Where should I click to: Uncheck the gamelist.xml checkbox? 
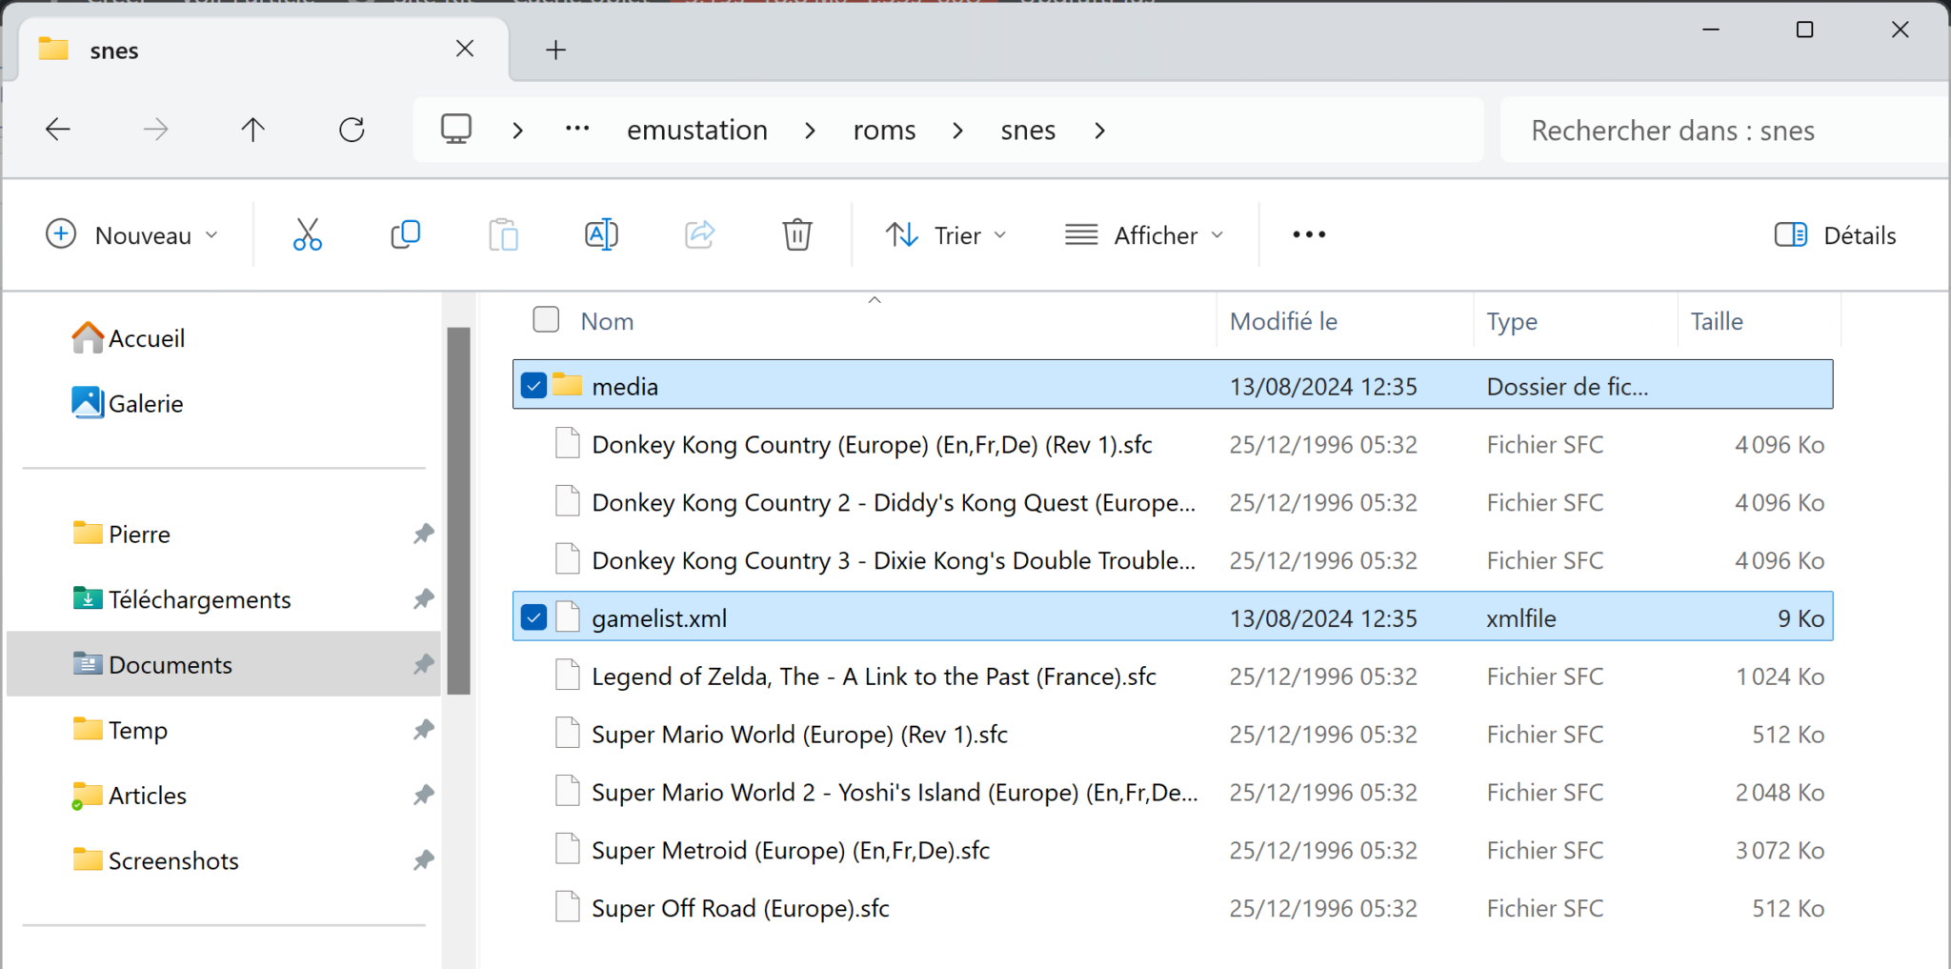click(533, 618)
